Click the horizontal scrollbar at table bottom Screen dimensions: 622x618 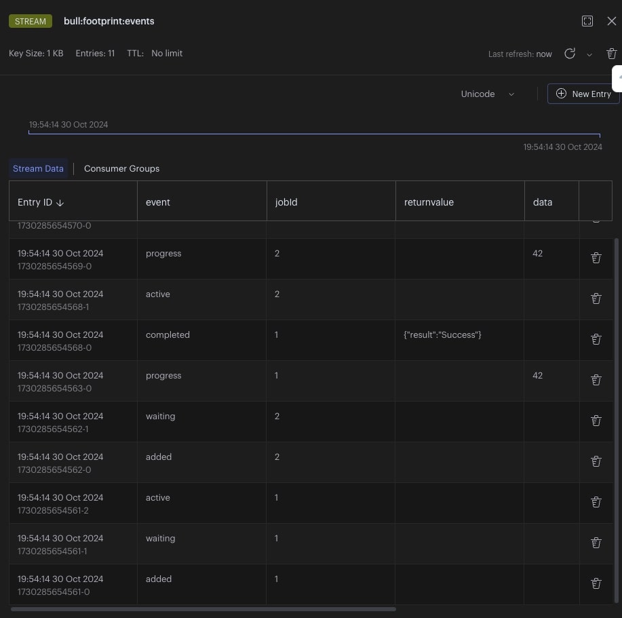click(x=203, y=609)
